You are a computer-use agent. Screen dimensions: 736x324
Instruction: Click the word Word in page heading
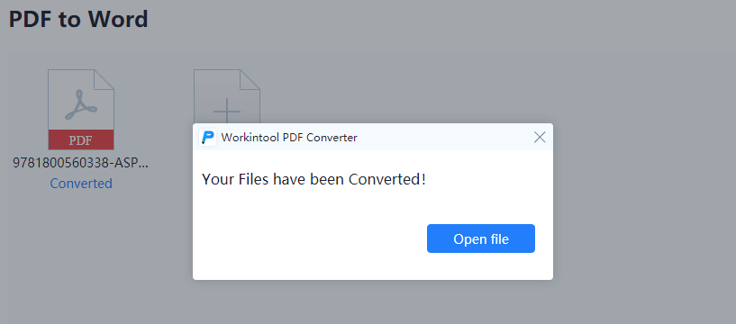tap(119, 19)
